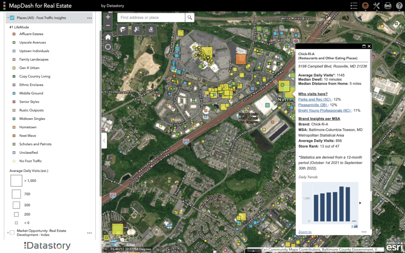Click the tallest bar in Daily Trends chart
This screenshot has height=253, width=405.
click(341, 204)
